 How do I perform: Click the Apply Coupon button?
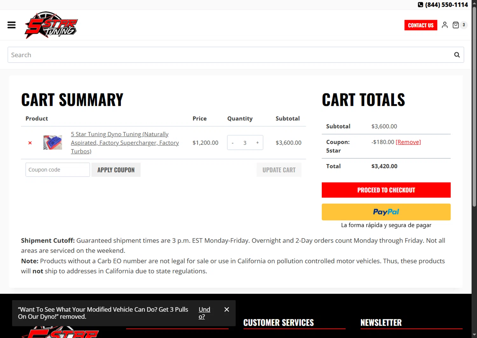[x=116, y=170]
